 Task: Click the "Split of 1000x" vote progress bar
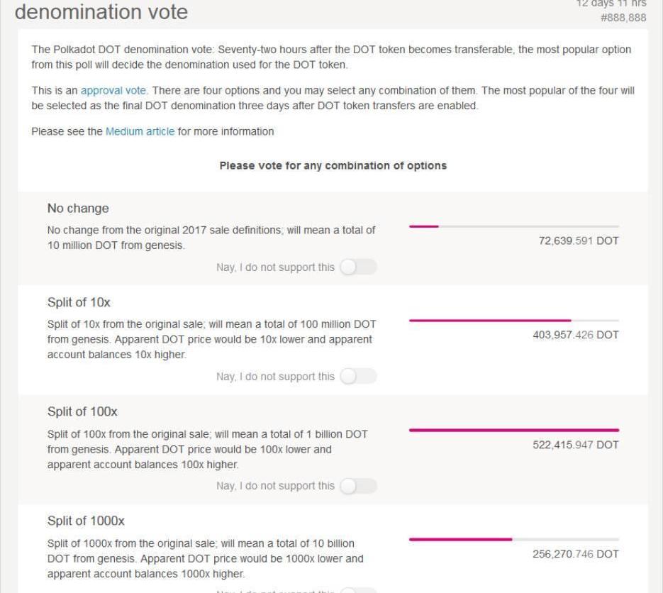point(513,539)
